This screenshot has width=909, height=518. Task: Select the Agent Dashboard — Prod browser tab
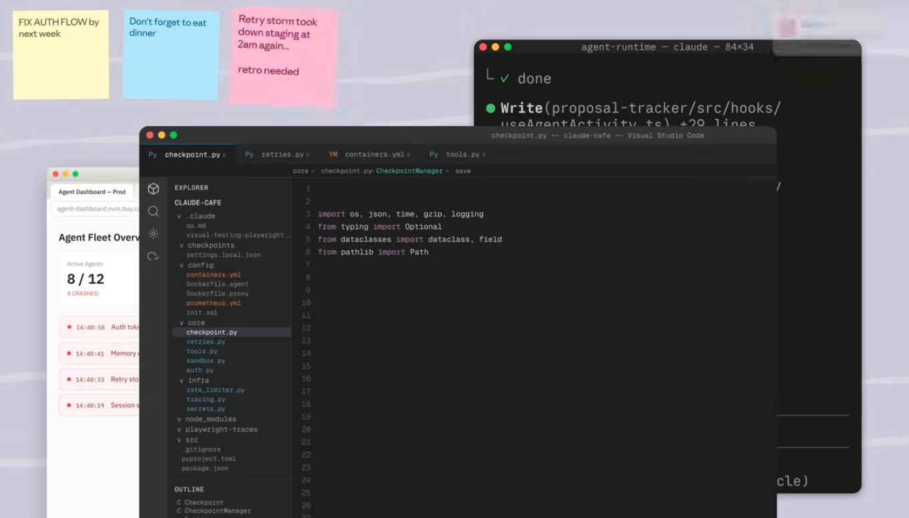[92, 192]
